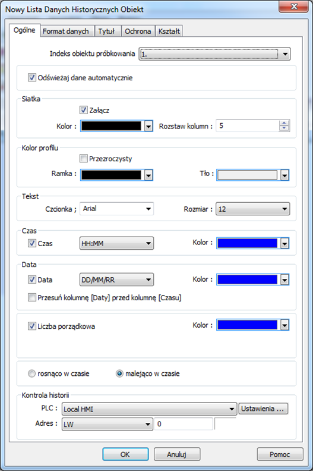Click the Ustawienia ... button

(263, 409)
